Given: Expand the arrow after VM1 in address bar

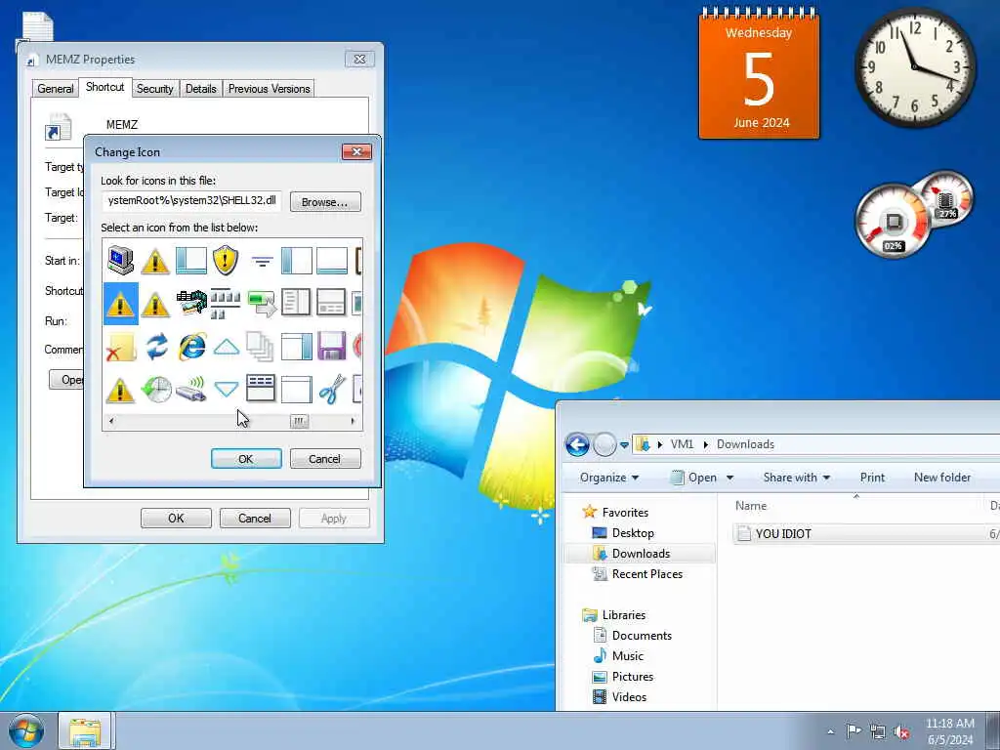Looking at the screenshot, I should [705, 444].
